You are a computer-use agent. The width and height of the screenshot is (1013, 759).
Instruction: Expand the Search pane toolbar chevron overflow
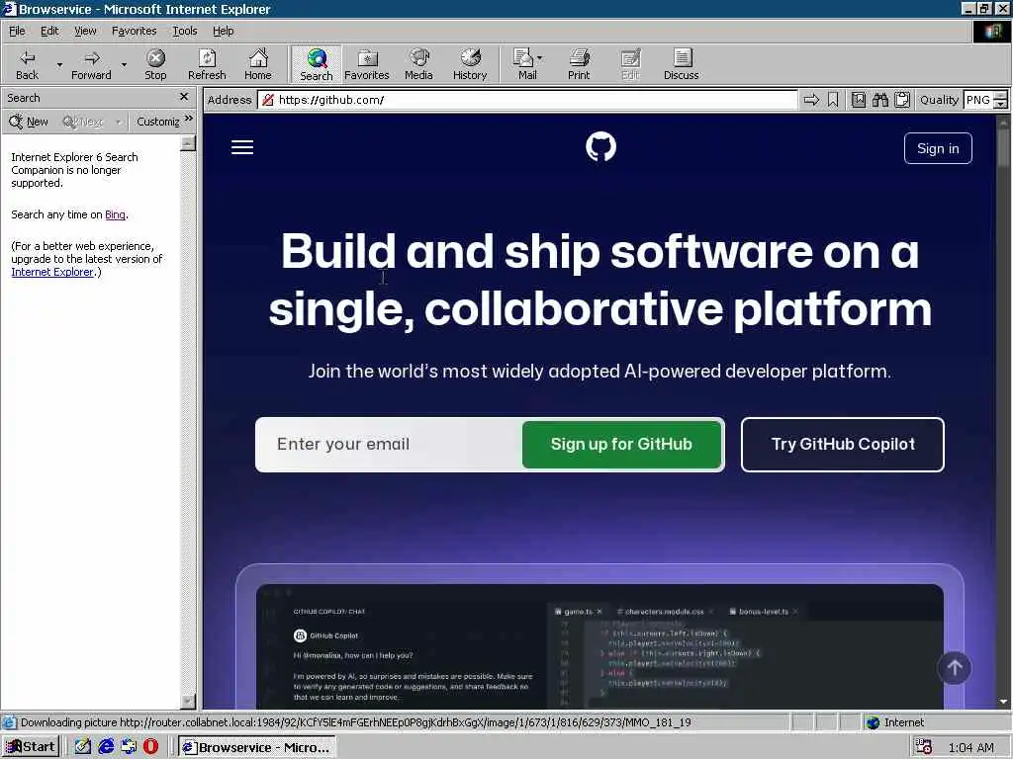189,119
